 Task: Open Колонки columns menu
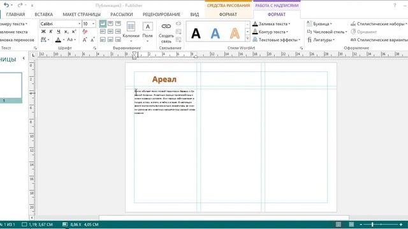coord(131,32)
